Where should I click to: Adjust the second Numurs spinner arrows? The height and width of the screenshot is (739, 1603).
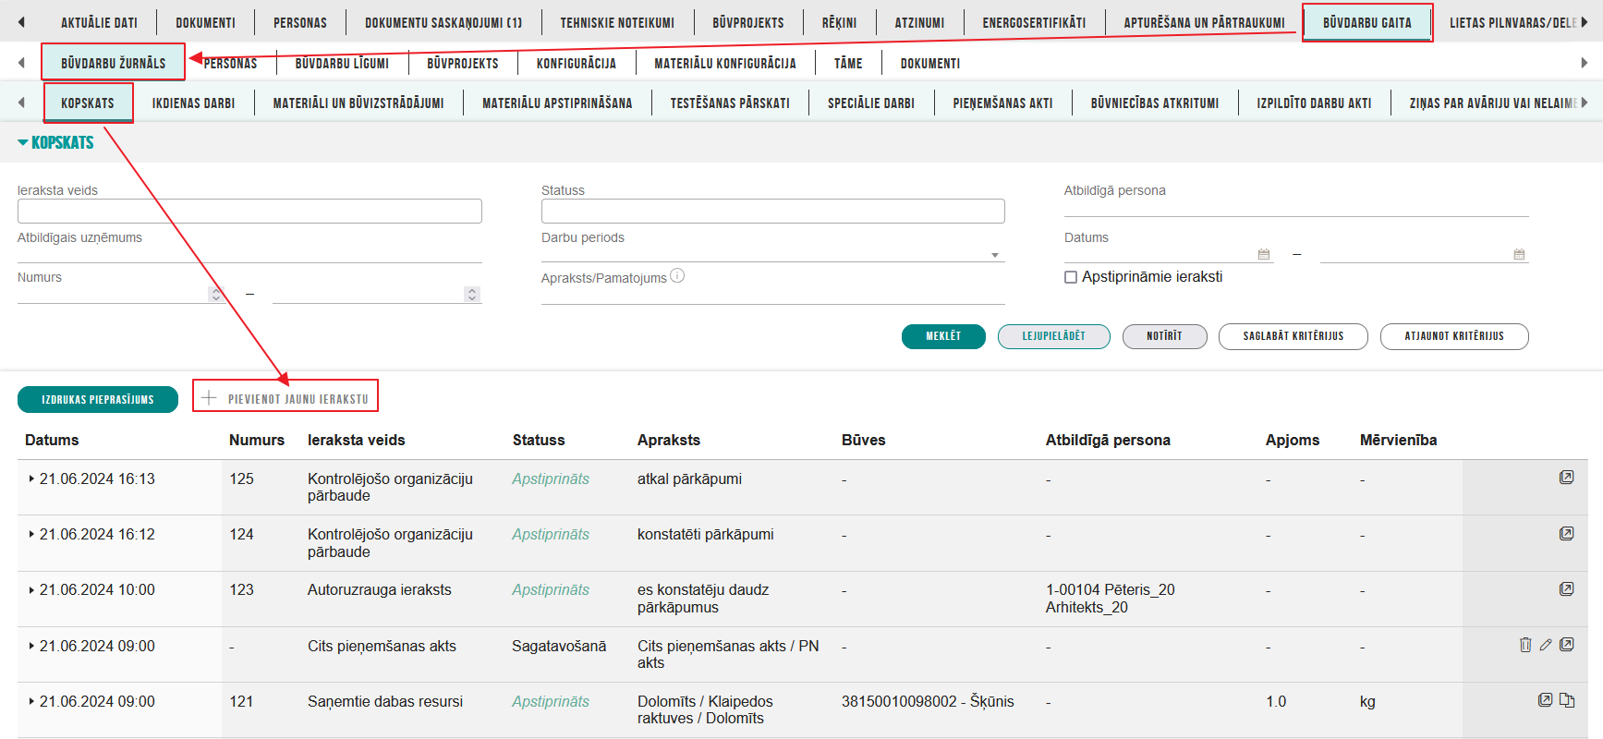tap(472, 294)
